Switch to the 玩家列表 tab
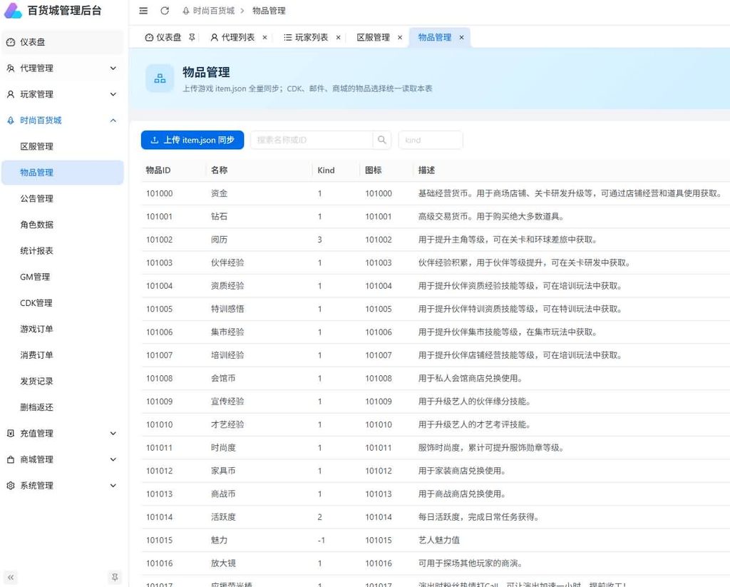The image size is (730, 587). tap(307, 37)
